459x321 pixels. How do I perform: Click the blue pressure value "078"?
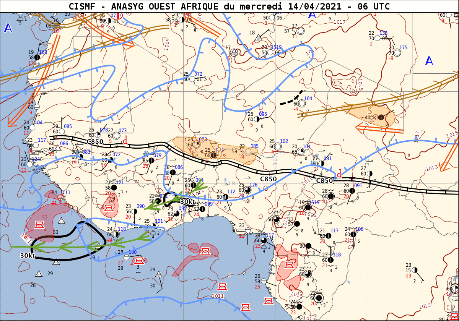click(x=104, y=130)
